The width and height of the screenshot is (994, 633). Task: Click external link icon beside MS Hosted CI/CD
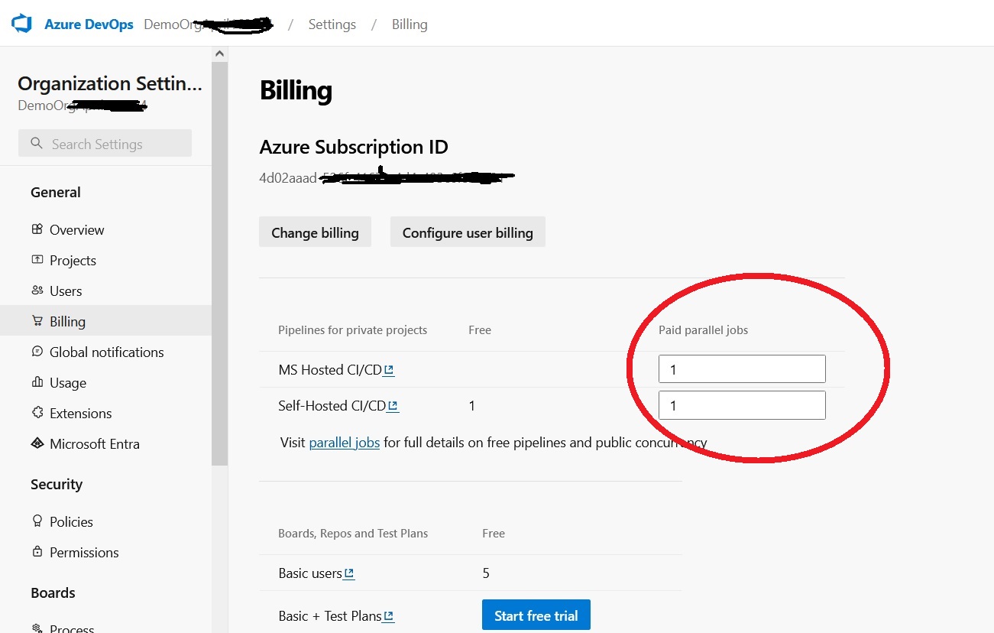(389, 370)
